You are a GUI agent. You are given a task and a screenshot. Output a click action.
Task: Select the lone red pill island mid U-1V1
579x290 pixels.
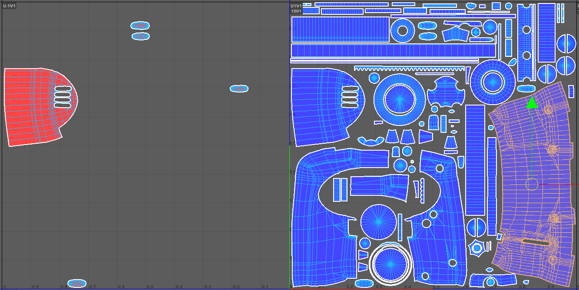(239, 89)
